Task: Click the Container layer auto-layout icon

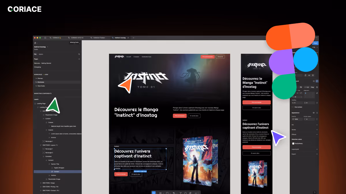Action: pyautogui.click(x=44, y=156)
